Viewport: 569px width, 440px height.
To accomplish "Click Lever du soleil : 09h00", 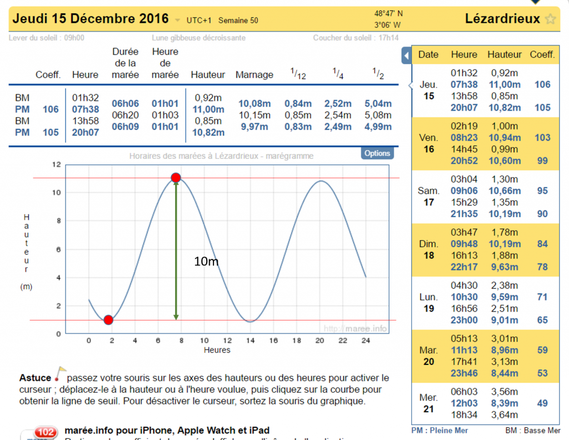I will click(47, 38).
